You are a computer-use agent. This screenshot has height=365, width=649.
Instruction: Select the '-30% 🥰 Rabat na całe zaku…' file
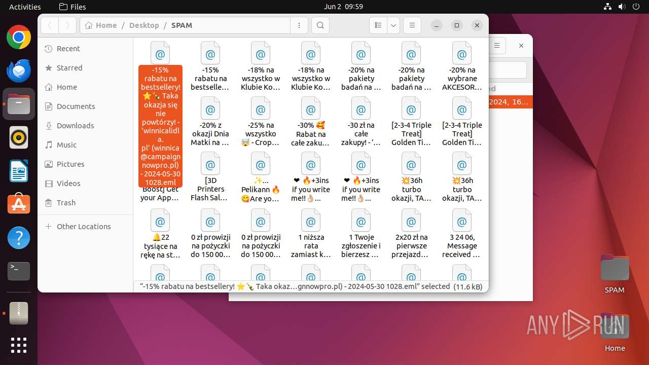point(311,122)
